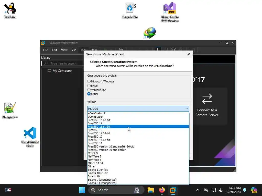This screenshot has width=262, height=196.
Task: Open Visual Studio 2022 Preview shortcut
Action: point(169,12)
